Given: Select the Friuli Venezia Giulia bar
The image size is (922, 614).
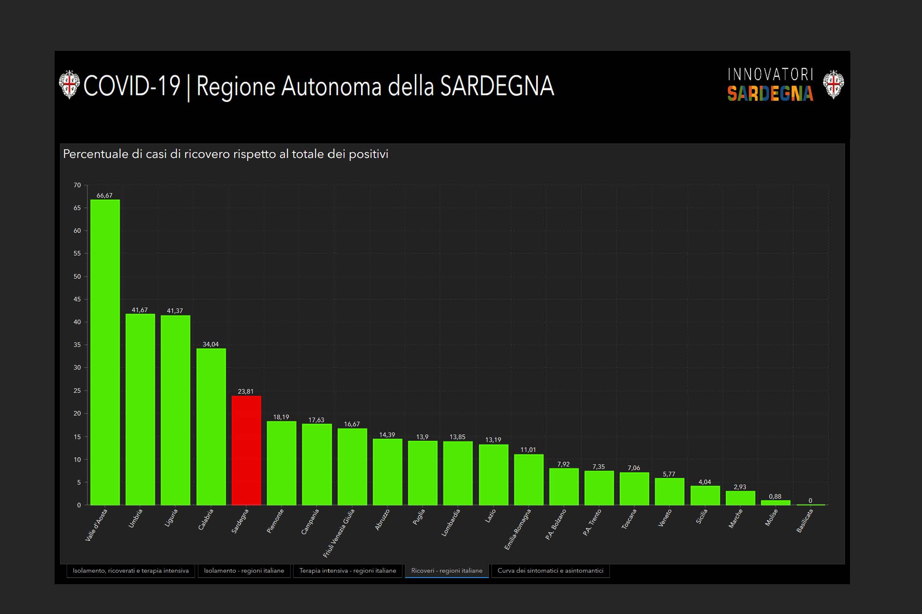Looking at the screenshot, I should 352,467.
